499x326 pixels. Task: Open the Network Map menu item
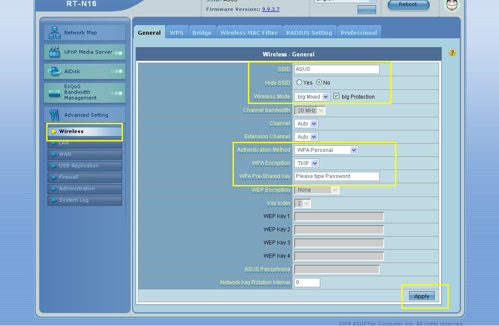85,33
